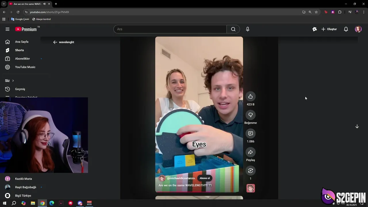Screen dimensions: 368x207
Task: Select the "Are we on the same WAVEL" tab
Action: [27, 4]
